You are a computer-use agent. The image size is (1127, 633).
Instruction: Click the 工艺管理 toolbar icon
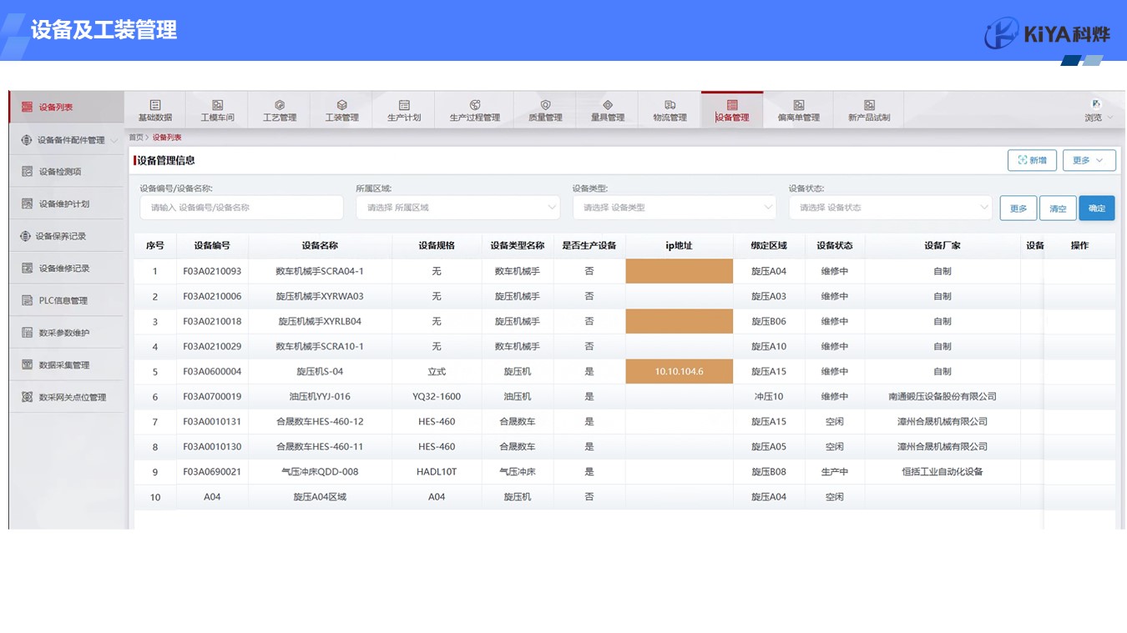coord(280,105)
